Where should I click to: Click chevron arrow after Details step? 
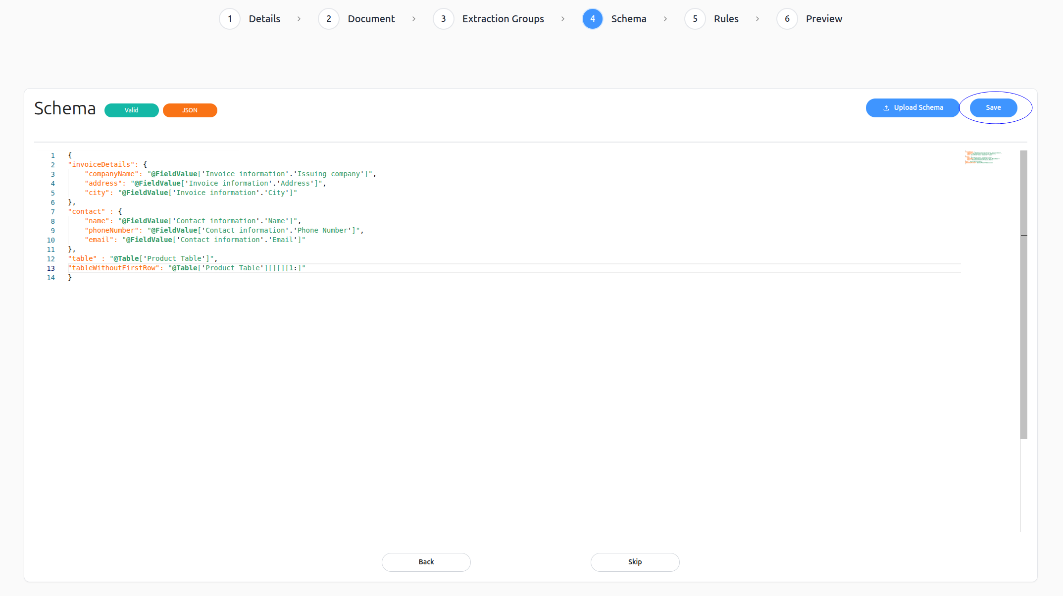pyautogui.click(x=299, y=19)
